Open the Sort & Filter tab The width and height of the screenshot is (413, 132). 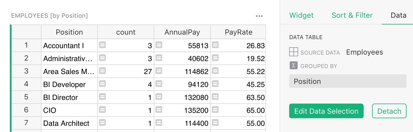pyautogui.click(x=352, y=15)
